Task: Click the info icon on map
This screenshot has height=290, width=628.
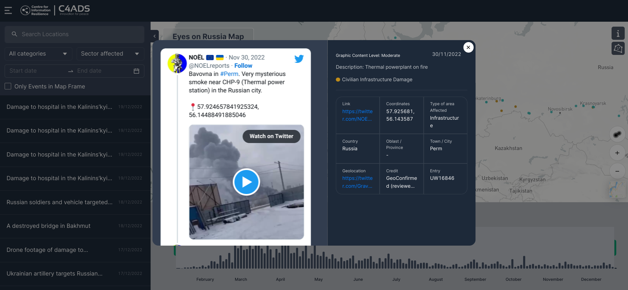Action: point(618,34)
